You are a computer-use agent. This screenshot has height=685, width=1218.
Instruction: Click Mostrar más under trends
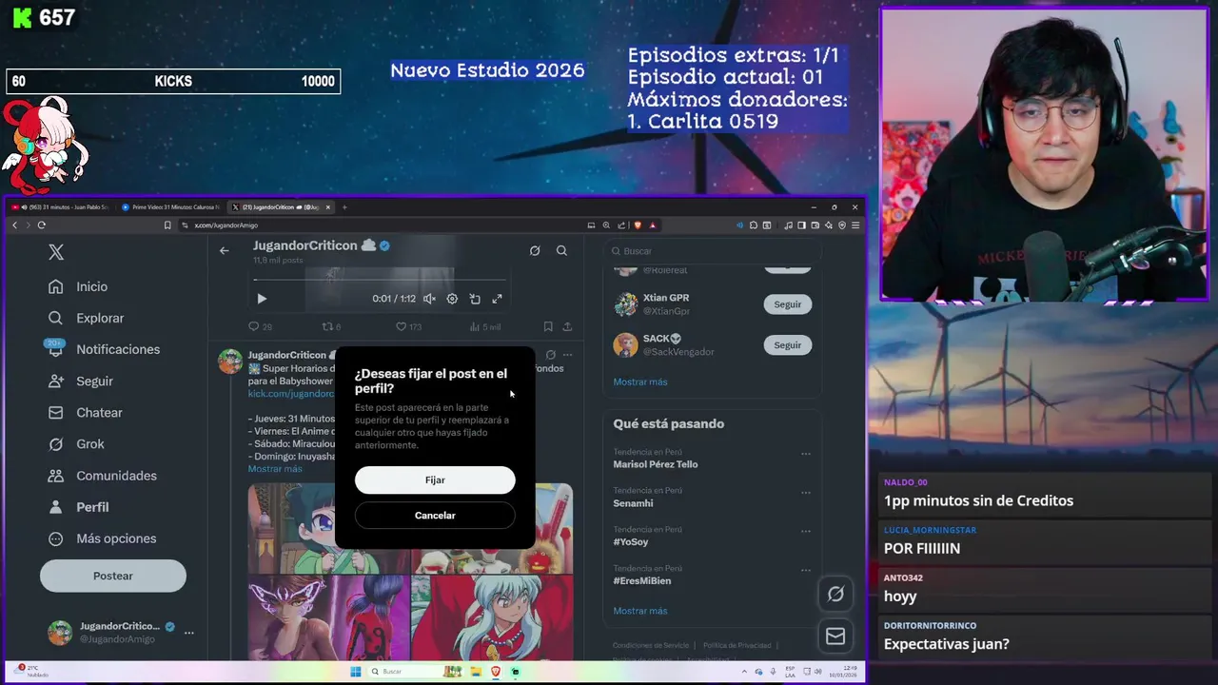click(640, 611)
